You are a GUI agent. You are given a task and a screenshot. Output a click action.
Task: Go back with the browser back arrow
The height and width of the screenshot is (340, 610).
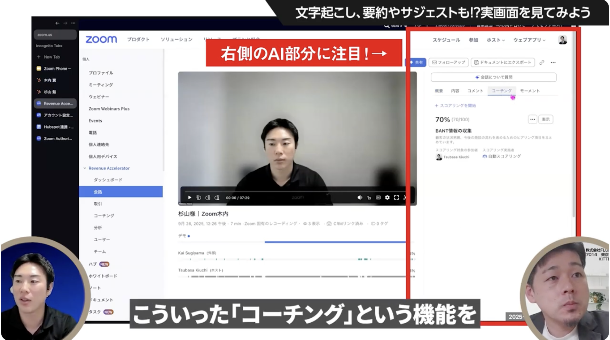[x=57, y=23]
